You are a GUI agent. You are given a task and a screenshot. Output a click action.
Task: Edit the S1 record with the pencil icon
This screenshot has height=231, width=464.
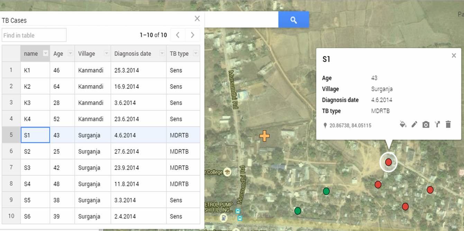[x=414, y=124]
